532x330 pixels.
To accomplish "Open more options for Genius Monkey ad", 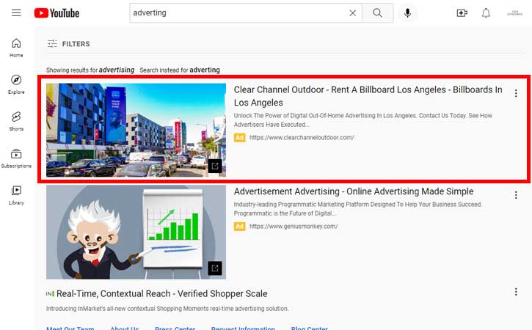I will click(x=516, y=195).
